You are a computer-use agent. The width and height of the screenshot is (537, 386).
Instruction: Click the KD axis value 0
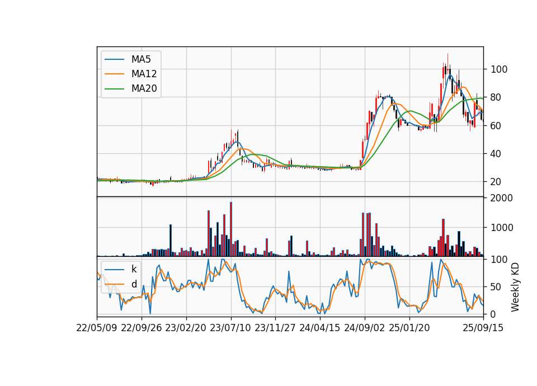[x=493, y=314]
